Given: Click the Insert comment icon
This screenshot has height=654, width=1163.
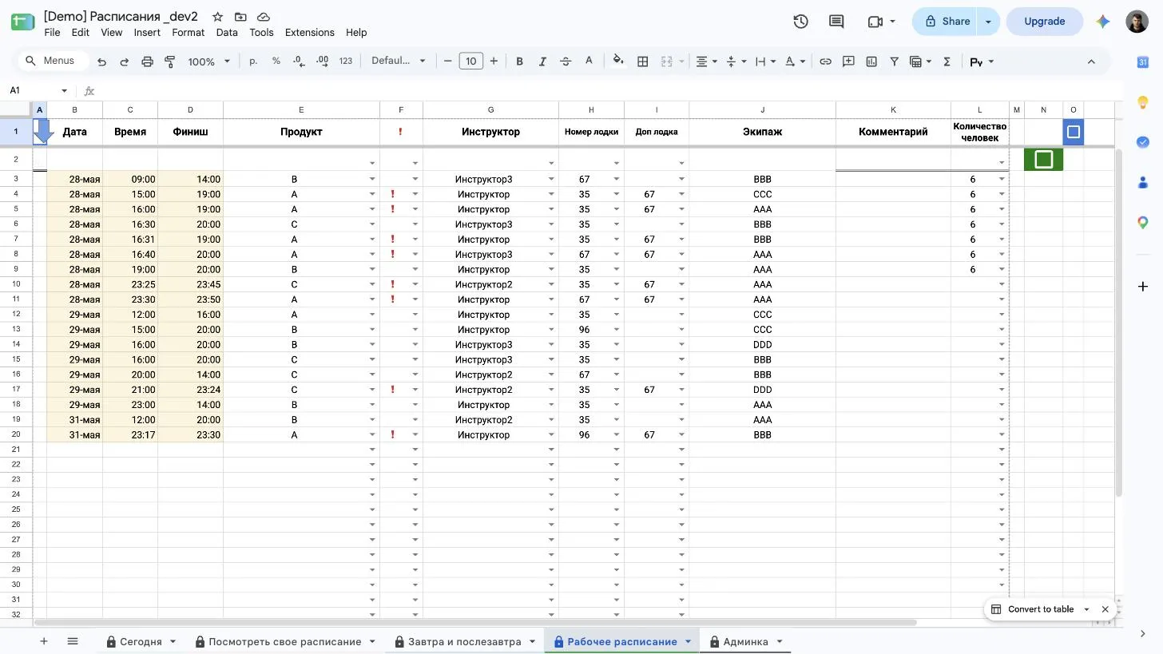Looking at the screenshot, I should click(x=848, y=61).
